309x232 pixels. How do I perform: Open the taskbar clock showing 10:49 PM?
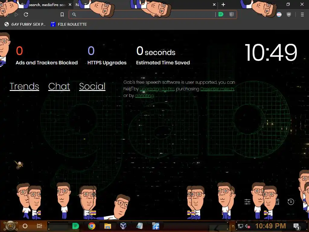(271, 226)
